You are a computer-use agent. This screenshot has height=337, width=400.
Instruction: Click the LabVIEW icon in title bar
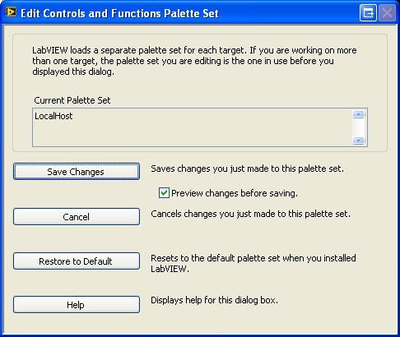click(x=11, y=12)
